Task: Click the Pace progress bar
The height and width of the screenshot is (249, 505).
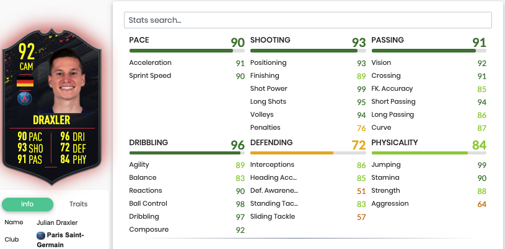Action: point(187,51)
